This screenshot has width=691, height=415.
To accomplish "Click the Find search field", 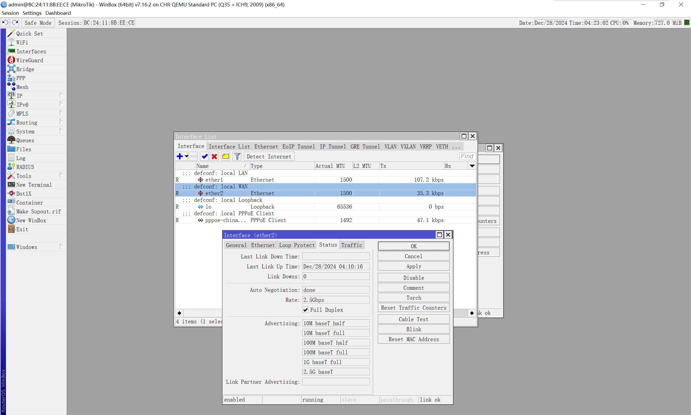I will coord(467,156).
